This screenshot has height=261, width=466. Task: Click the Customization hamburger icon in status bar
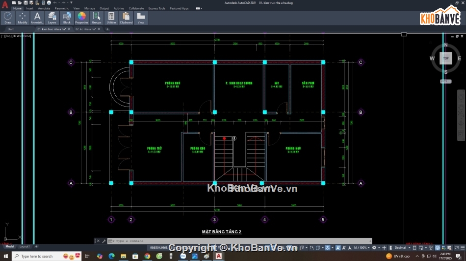(x=463, y=248)
